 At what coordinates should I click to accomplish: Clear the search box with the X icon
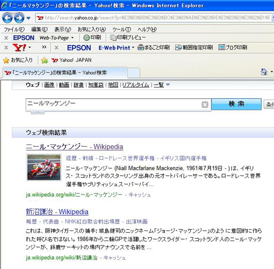coord(205,105)
